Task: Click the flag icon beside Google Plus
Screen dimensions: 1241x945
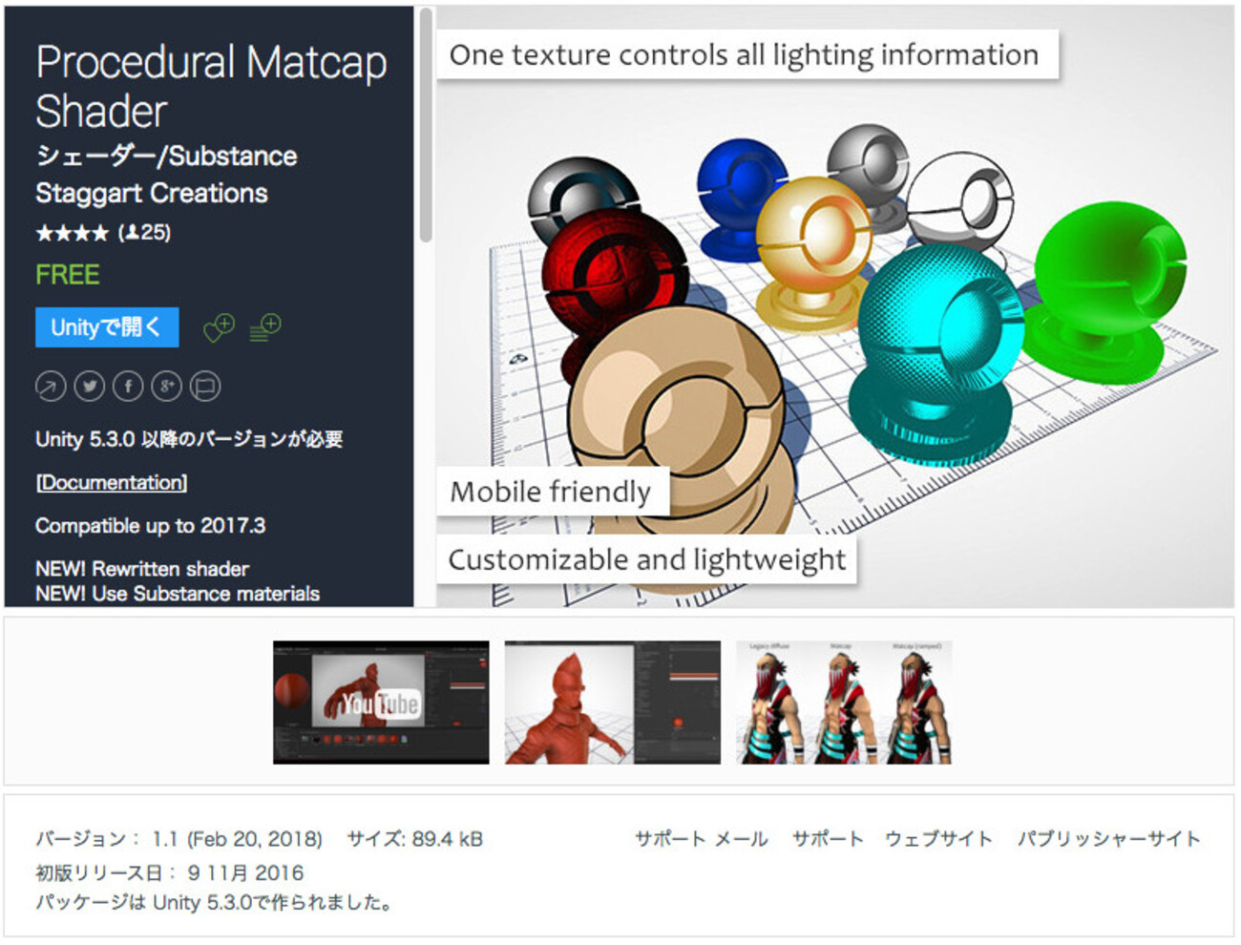Action: click(x=204, y=386)
